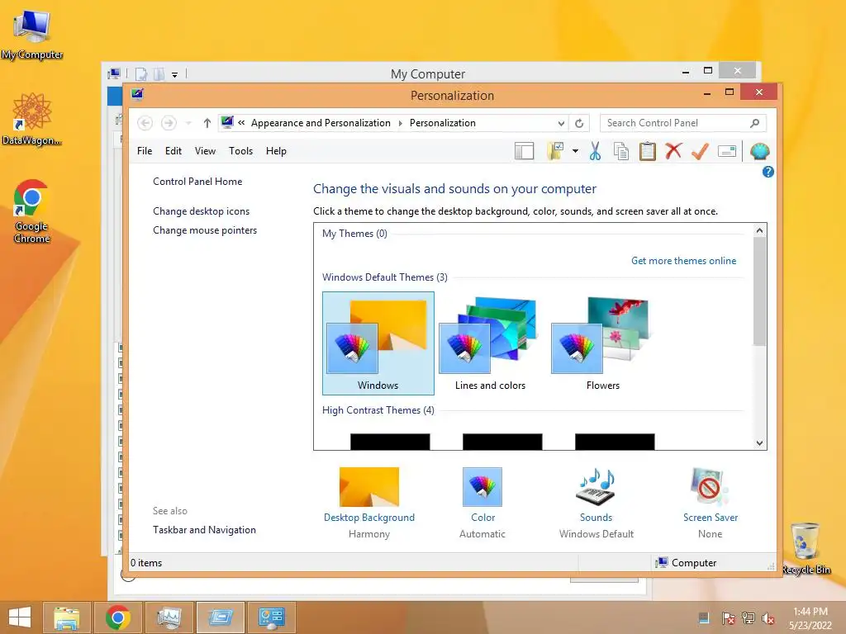
Task: Open quick access toolbar dropdown in My Computer
Action: click(x=175, y=75)
